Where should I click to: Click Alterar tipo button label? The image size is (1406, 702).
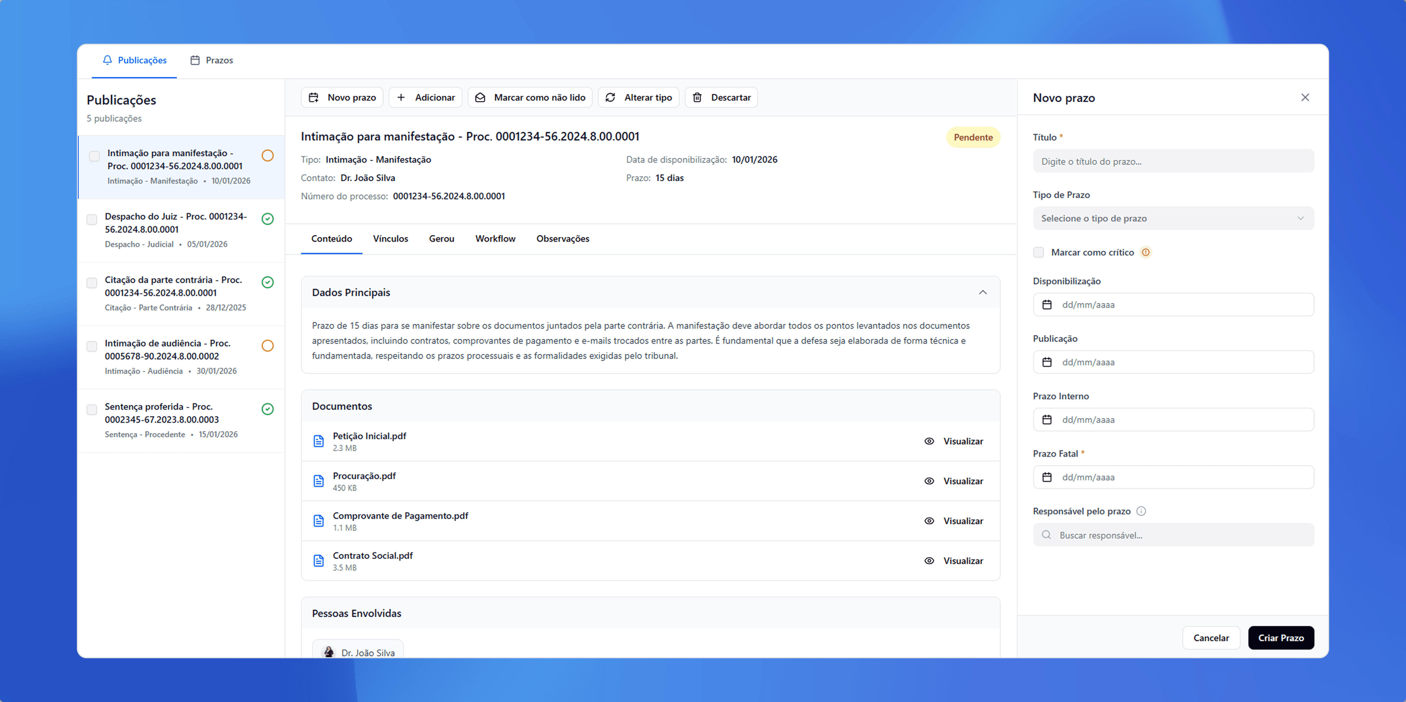click(648, 98)
